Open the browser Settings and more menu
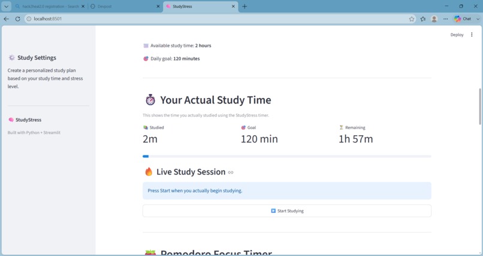Viewport: 483px width, 256px height. point(445,19)
